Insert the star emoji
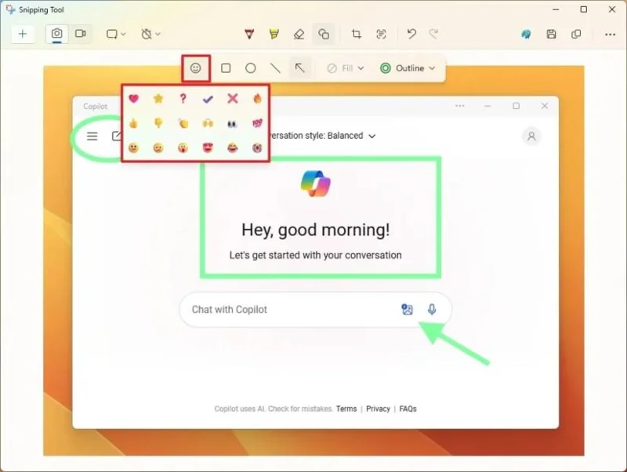The image size is (627, 472). pos(158,99)
